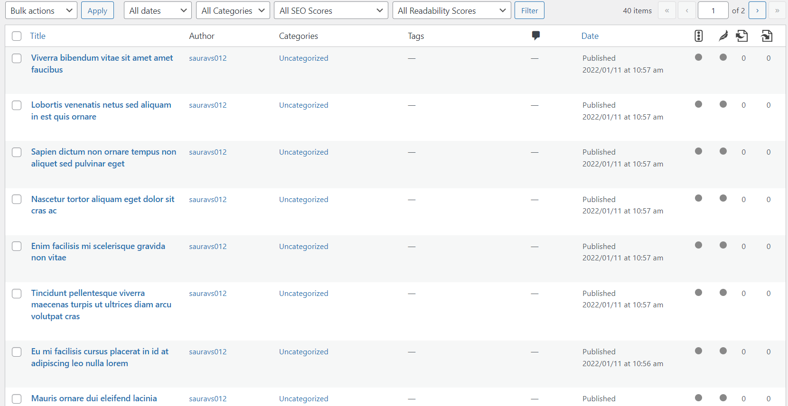
Task: Check the Enim facilisis post checkbox
Action: (17, 246)
